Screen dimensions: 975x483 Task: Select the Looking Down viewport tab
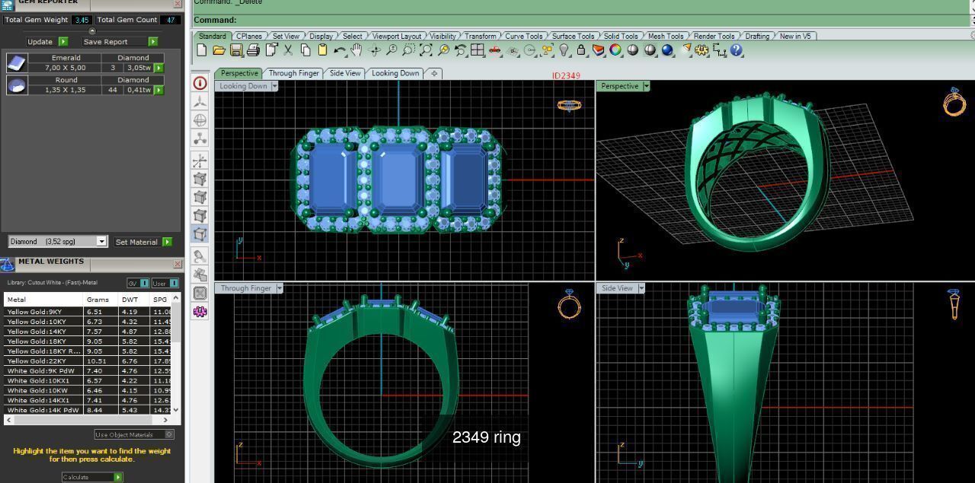pyautogui.click(x=395, y=73)
